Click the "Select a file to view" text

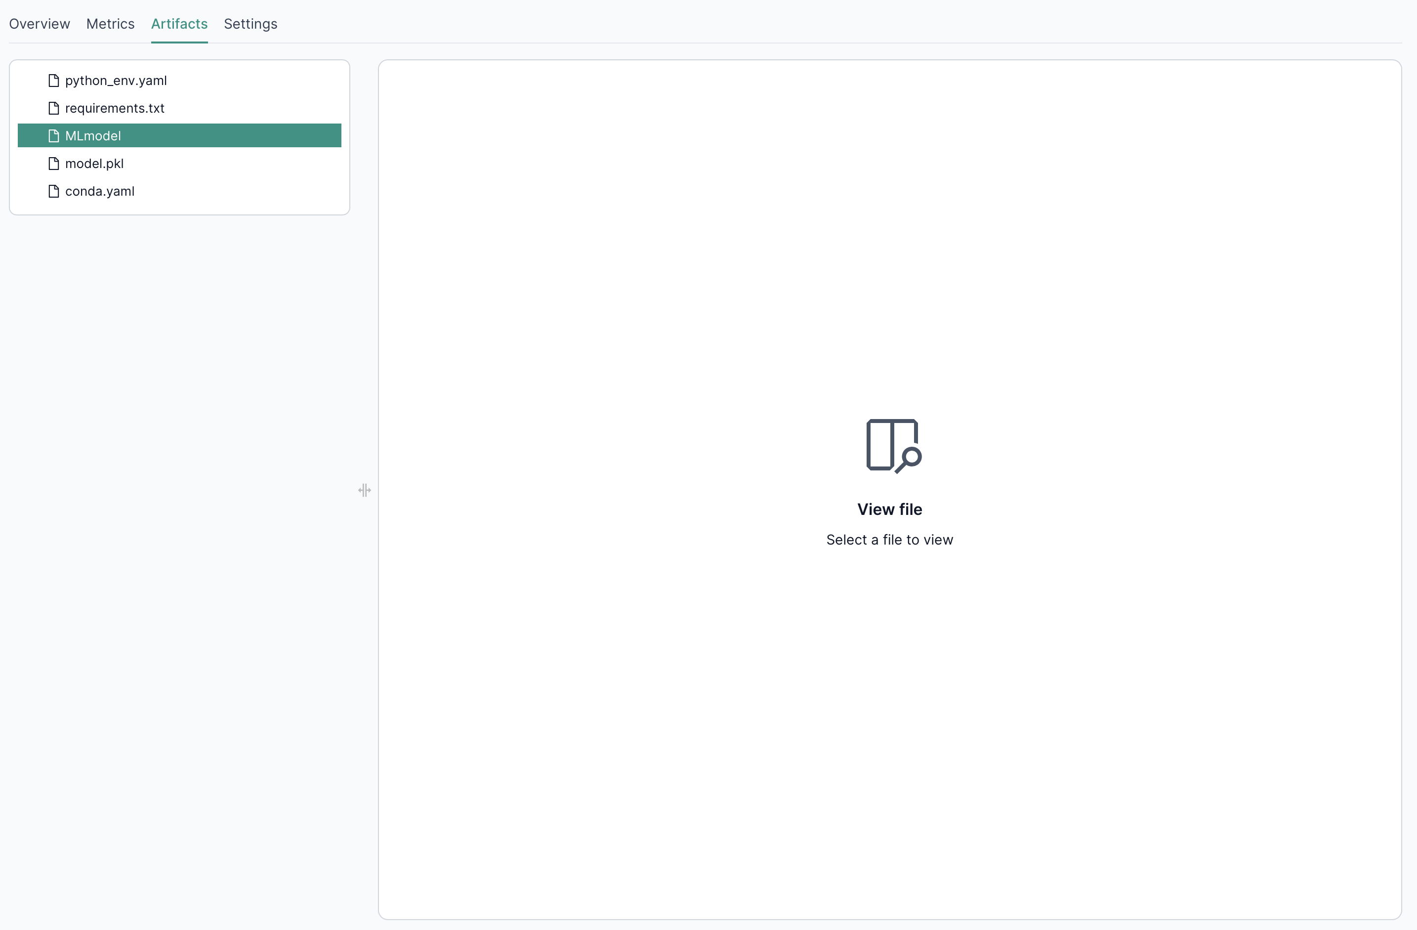tap(889, 540)
